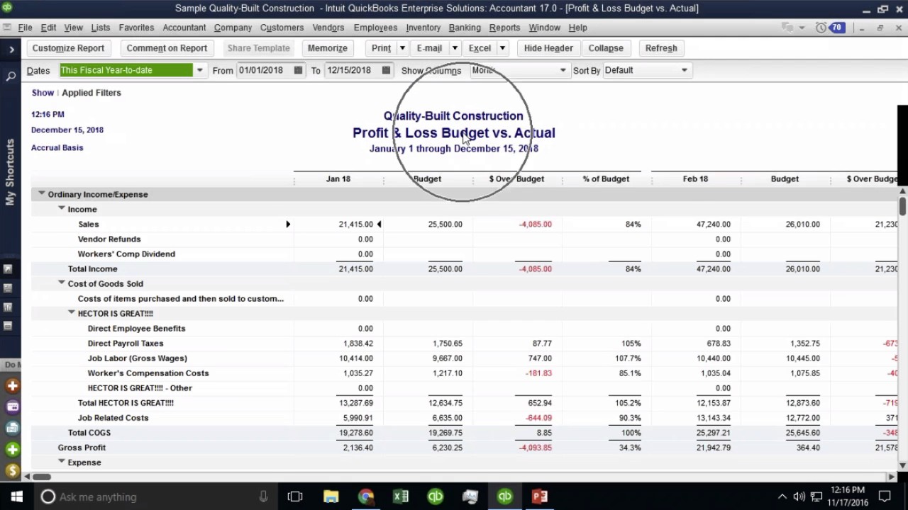Collapse the HECTOR IS GREAT!!!! group
Viewport: 908px width, 510px height.
coord(71,312)
